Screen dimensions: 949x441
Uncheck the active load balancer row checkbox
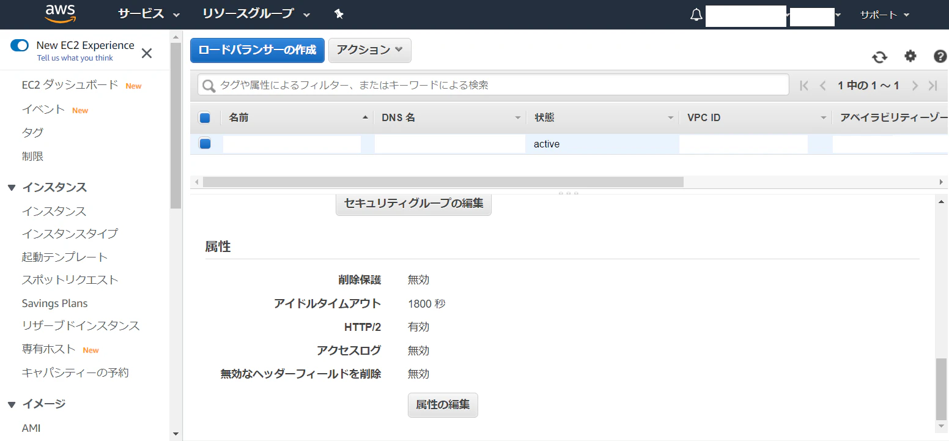(205, 144)
